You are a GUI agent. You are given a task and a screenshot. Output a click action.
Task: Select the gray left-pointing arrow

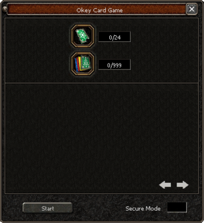click(x=165, y=185)
